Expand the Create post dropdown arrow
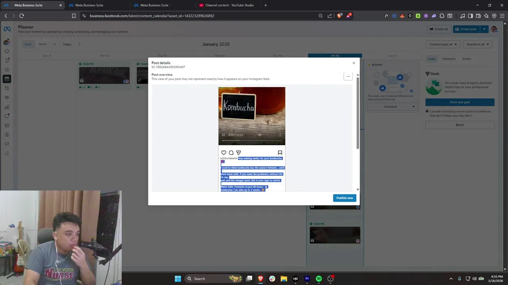This screenshot has height=285, width=508. (484, 29)
